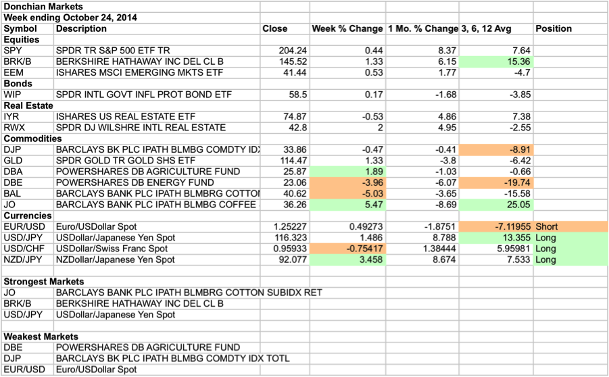This screenshot has width=609, height=377.
Task: Click JO symbol under Strongest Markets
Action: pyautogui.click(x=28, y=293)
